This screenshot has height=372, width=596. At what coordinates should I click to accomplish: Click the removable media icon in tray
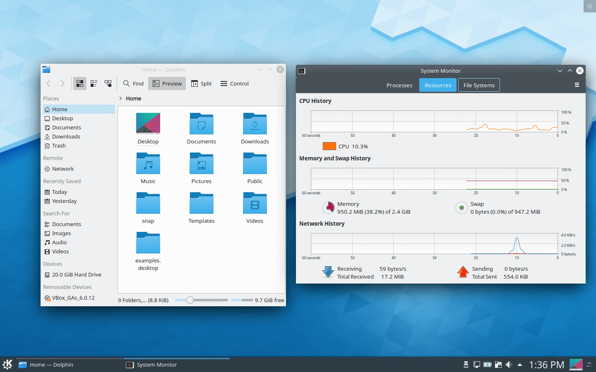[466, 365]
